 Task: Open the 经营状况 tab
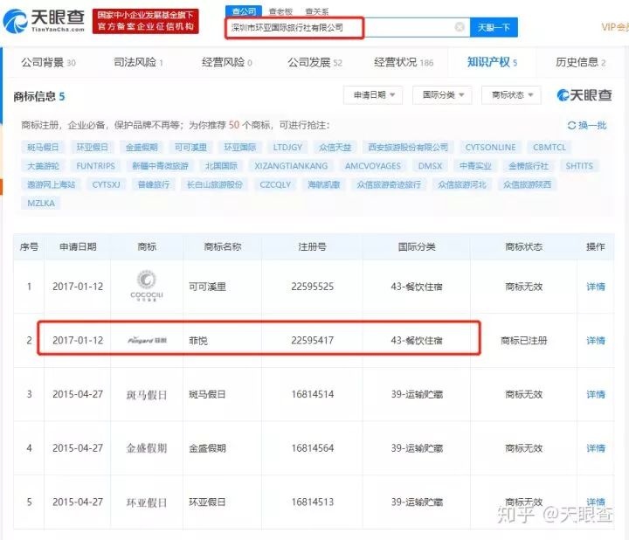coord(404,63)
